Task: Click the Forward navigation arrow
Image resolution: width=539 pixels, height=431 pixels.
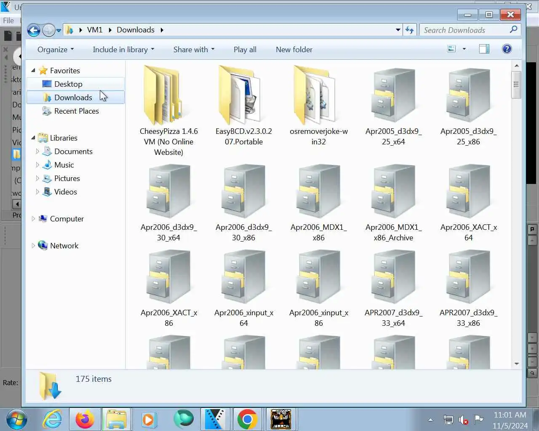Action: pyautogui.click(x=49, y=30)
